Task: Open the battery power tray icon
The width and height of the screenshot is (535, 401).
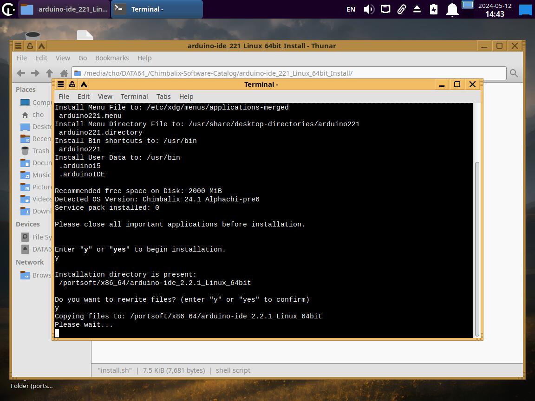Action: (x=434, y=9)
